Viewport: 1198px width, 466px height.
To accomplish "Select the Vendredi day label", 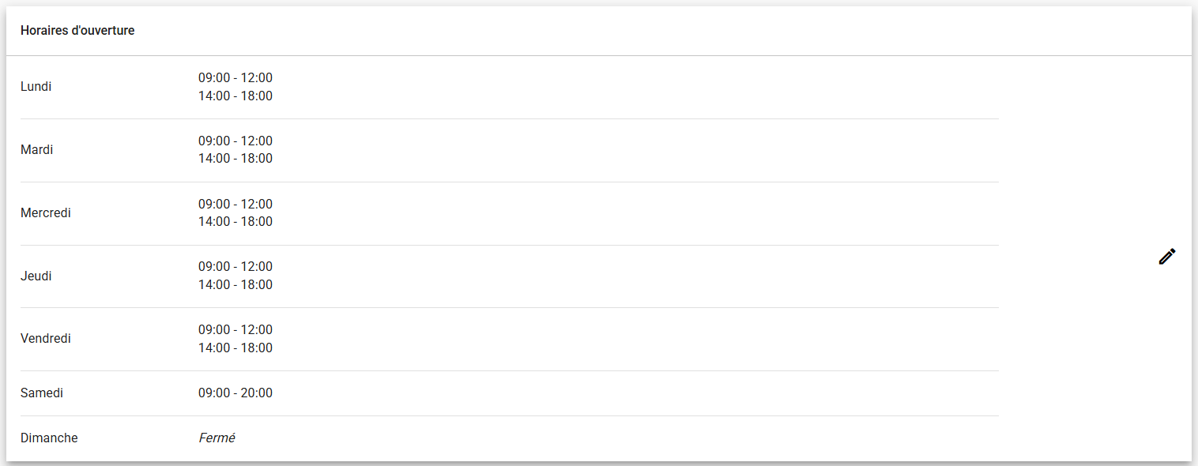I will tap(46, 339).
